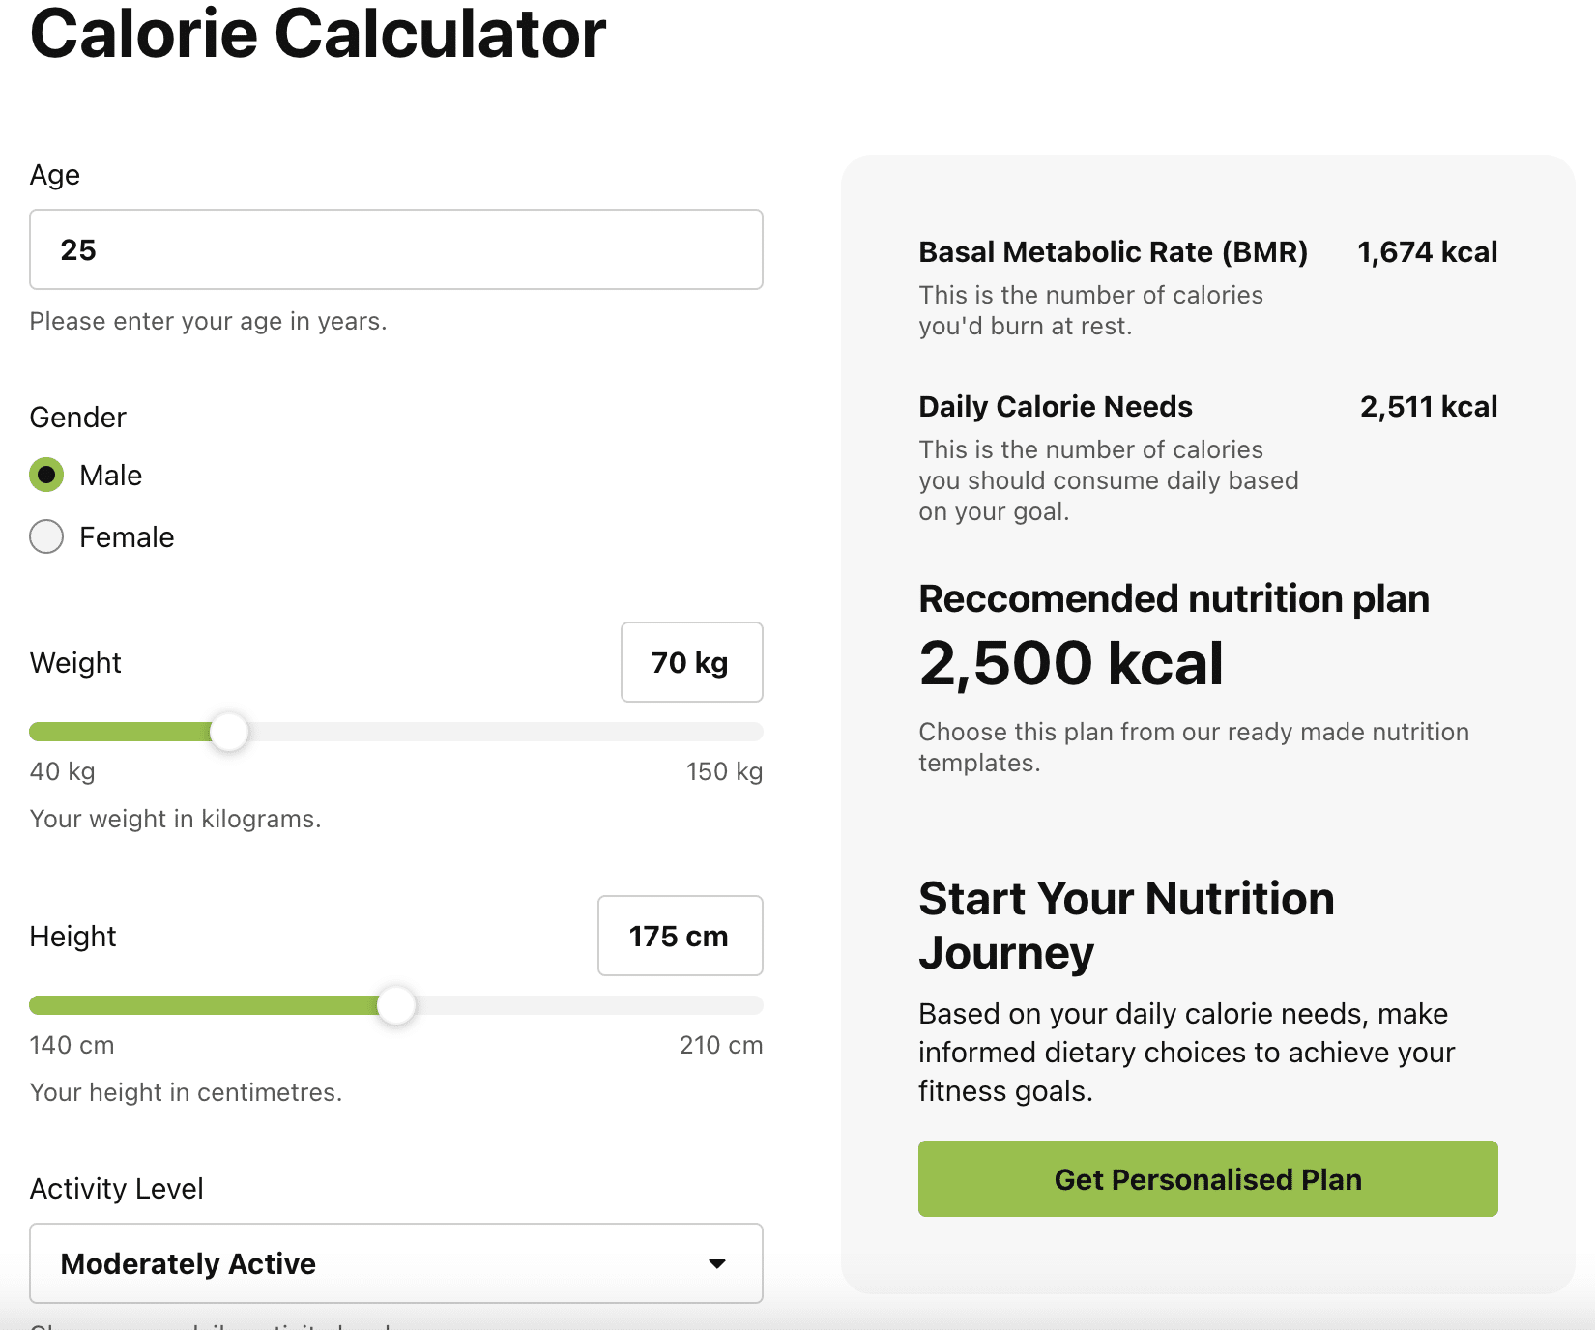Click the Daily Calorie Needs heading
The image size is (1595, 1330).
click(1055, 406)
